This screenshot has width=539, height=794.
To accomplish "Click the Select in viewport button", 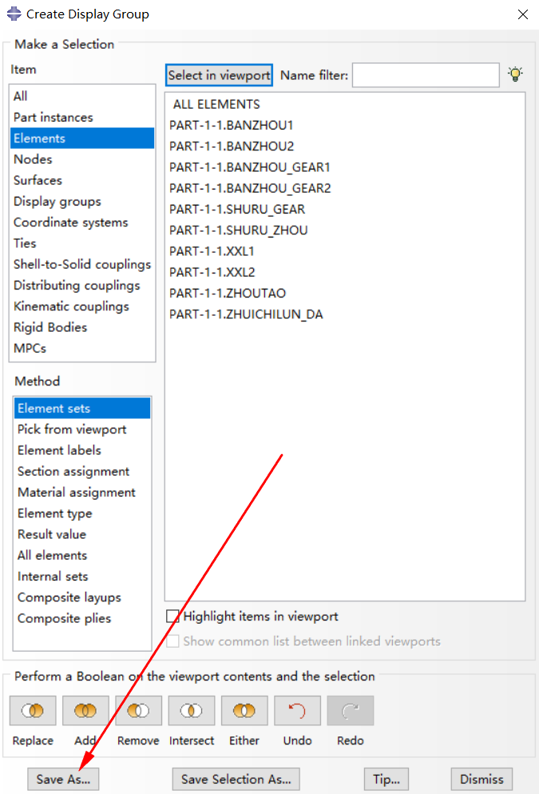I will (x=219, y=75).
